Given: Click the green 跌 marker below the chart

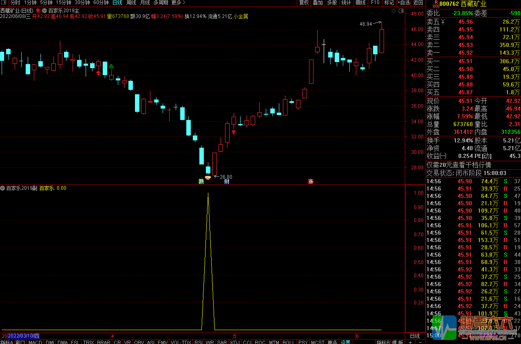Looking at the screenshot, I should 201,182.
